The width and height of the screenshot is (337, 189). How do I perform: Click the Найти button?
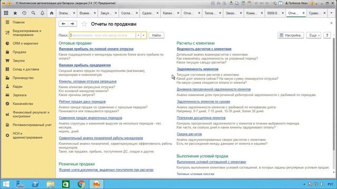pyautogui.click(x=156, y=35)
